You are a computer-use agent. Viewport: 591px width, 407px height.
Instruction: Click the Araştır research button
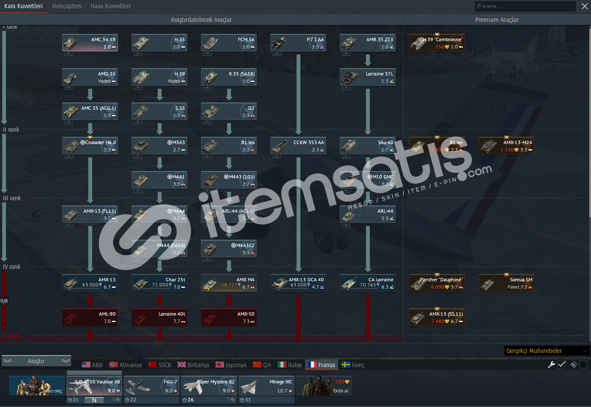(36, 361)
